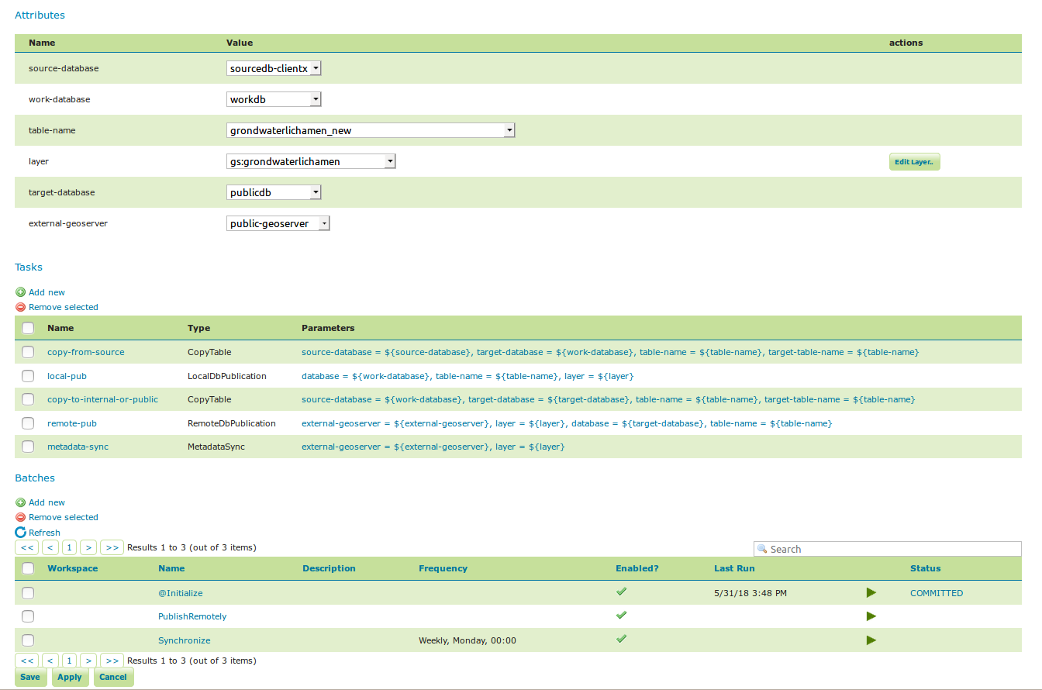
Task: Select the metadata-sync task checkbox
Action: click(28, 447)
